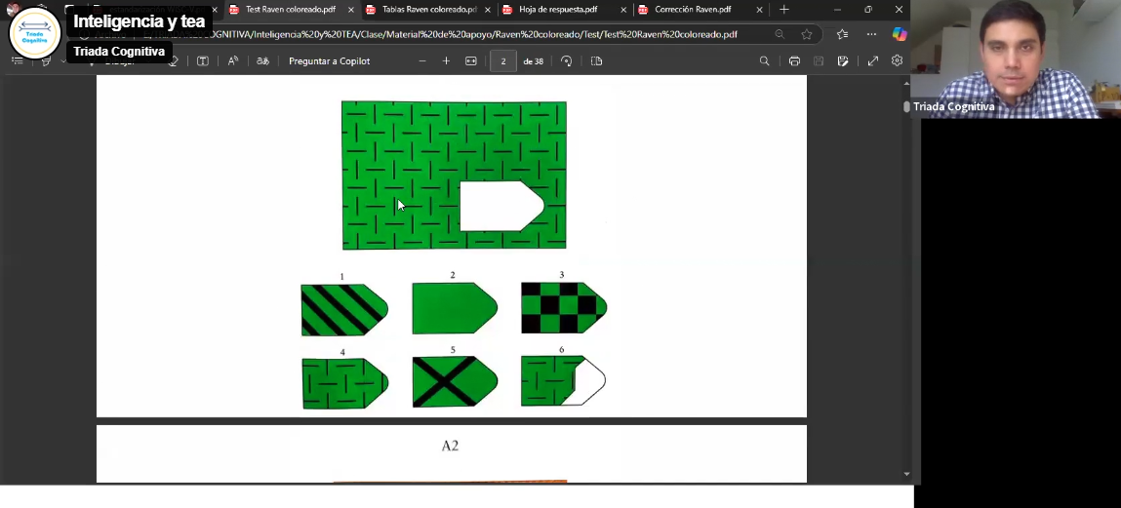1121x508 pixels.
Task: Click the white missing piece in puzzle
Action: pyautogui.click(x=501, y=207)
